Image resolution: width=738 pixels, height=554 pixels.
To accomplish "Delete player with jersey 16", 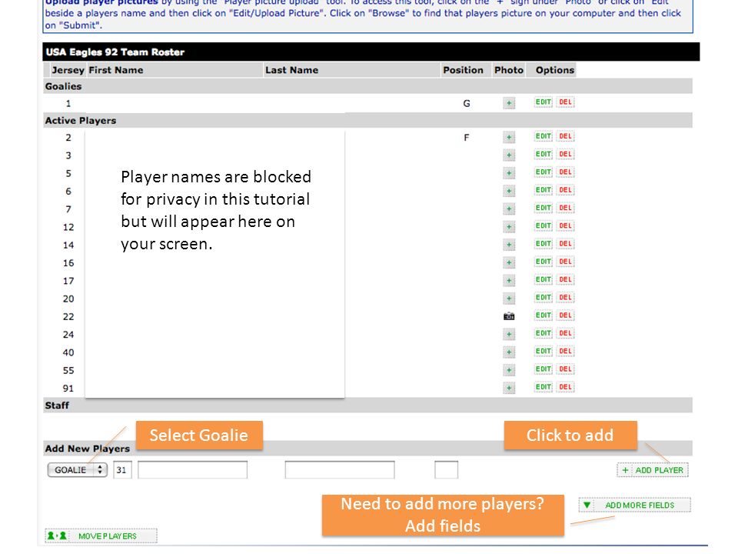I will [565, 262].
